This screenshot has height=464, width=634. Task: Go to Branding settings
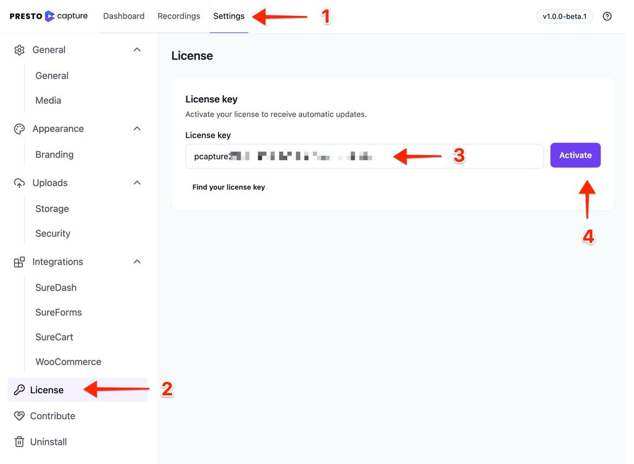(x=54, y=154)
